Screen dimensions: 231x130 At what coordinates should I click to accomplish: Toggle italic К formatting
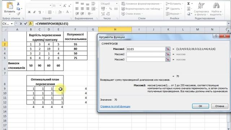35,12
